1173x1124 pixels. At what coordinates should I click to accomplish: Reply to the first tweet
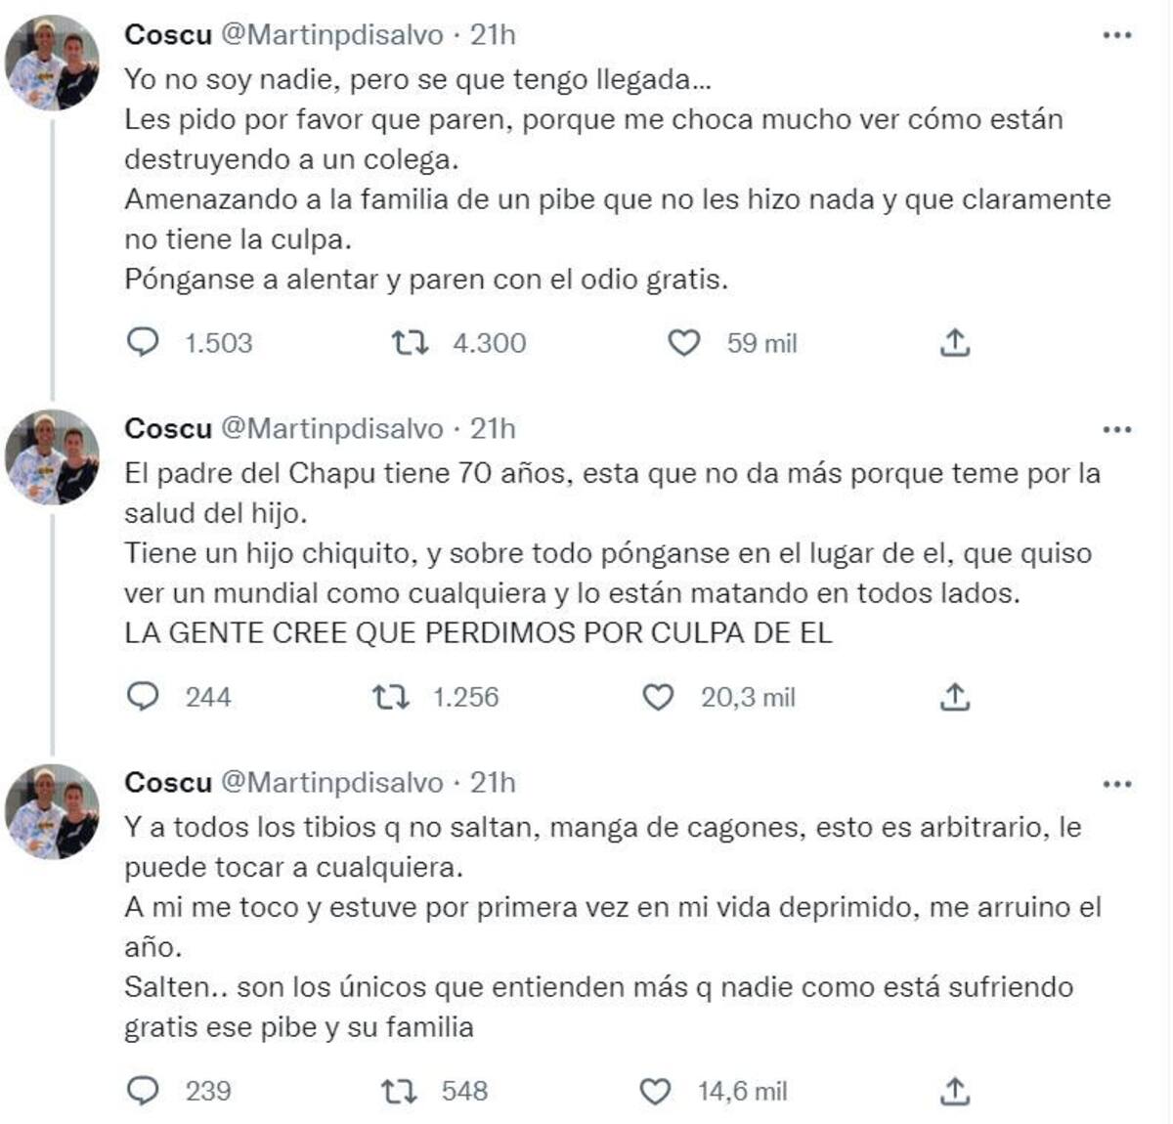144,343
